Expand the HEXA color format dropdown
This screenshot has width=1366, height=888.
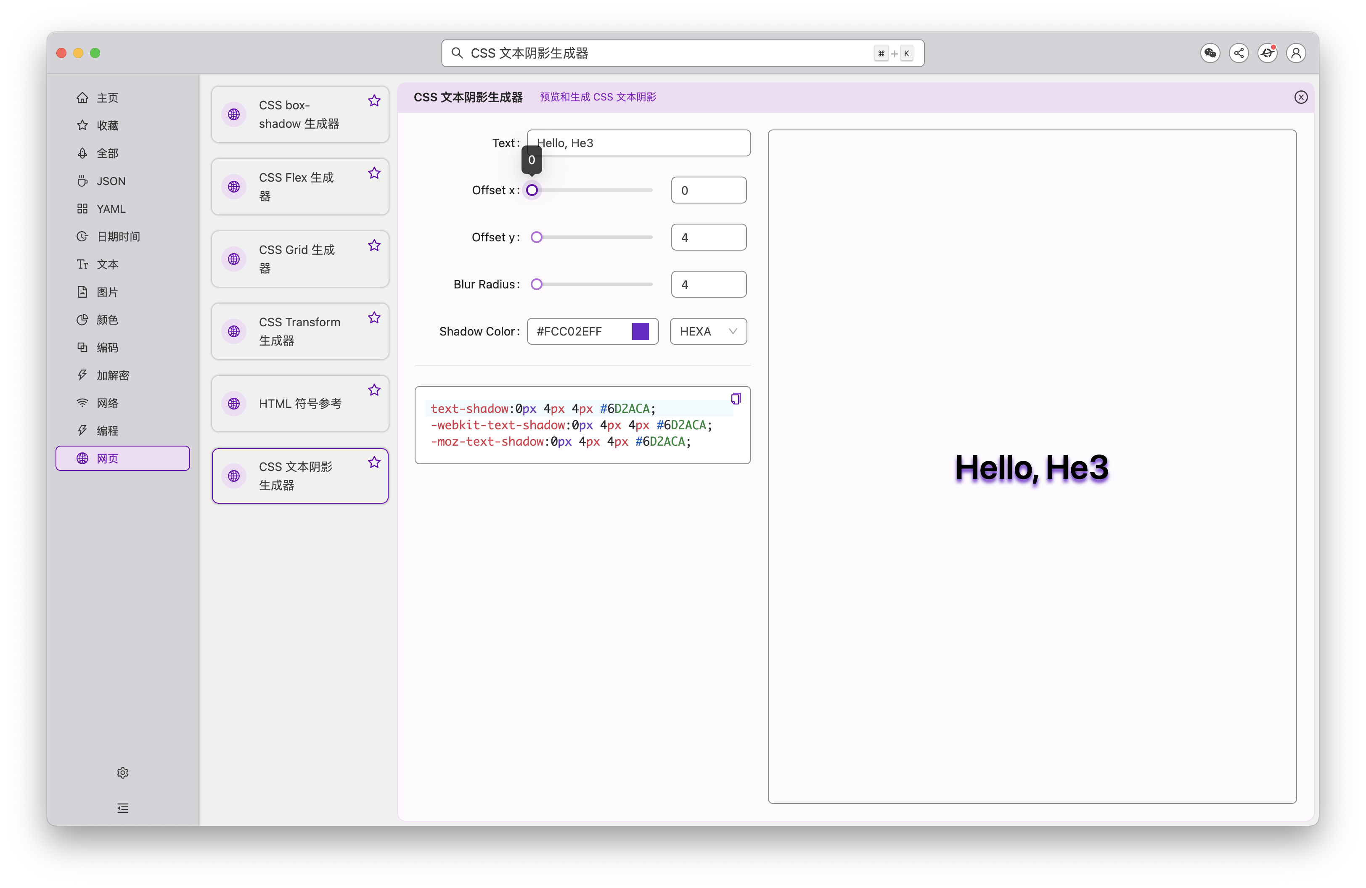[708, 332]
